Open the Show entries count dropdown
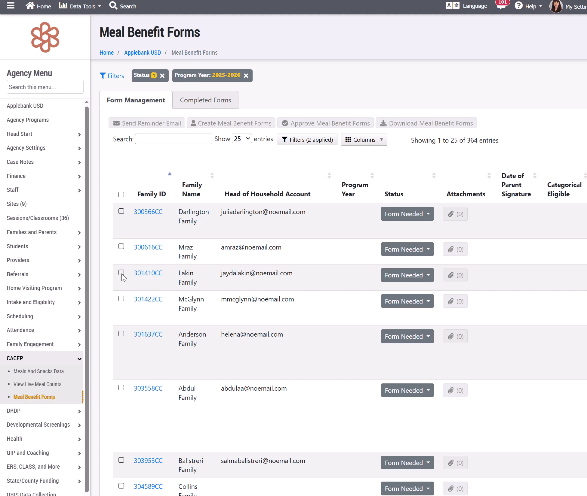The width and height of the screenshot is (587, 496). [x=242, y=139]
